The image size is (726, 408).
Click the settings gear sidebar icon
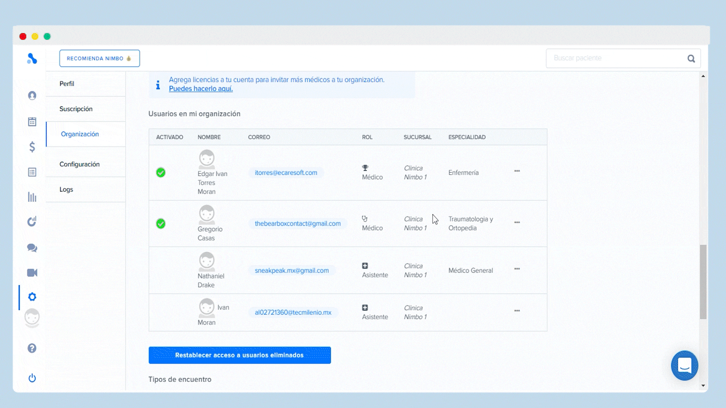pos(32,297)
